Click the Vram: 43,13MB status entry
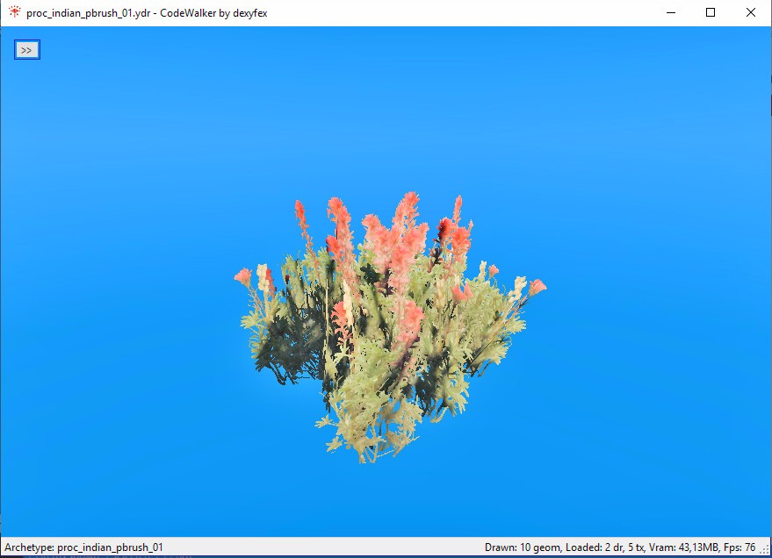The image size is (772, 558). click(x=684, y=547)
